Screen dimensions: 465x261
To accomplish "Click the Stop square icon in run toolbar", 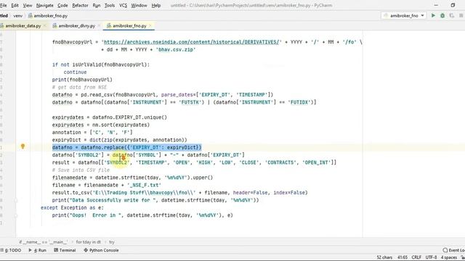I will 461,15.
